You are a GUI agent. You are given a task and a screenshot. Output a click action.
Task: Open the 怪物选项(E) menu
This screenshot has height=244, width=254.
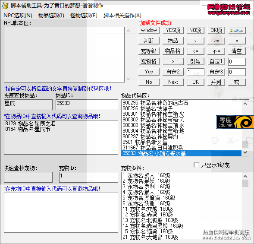point(84,16)
